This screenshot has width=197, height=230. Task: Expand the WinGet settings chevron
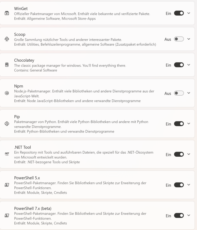click(x=189, y=13)
